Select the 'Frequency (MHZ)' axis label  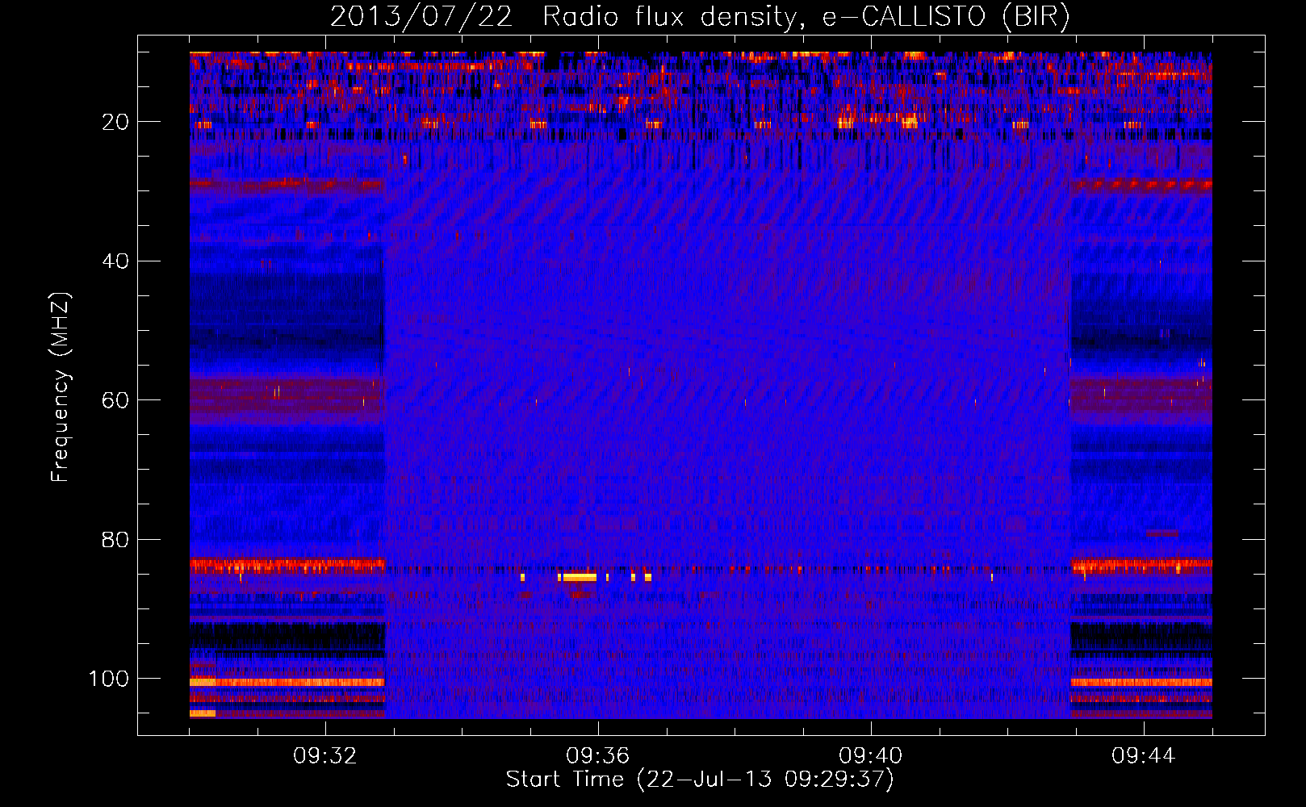61,387
